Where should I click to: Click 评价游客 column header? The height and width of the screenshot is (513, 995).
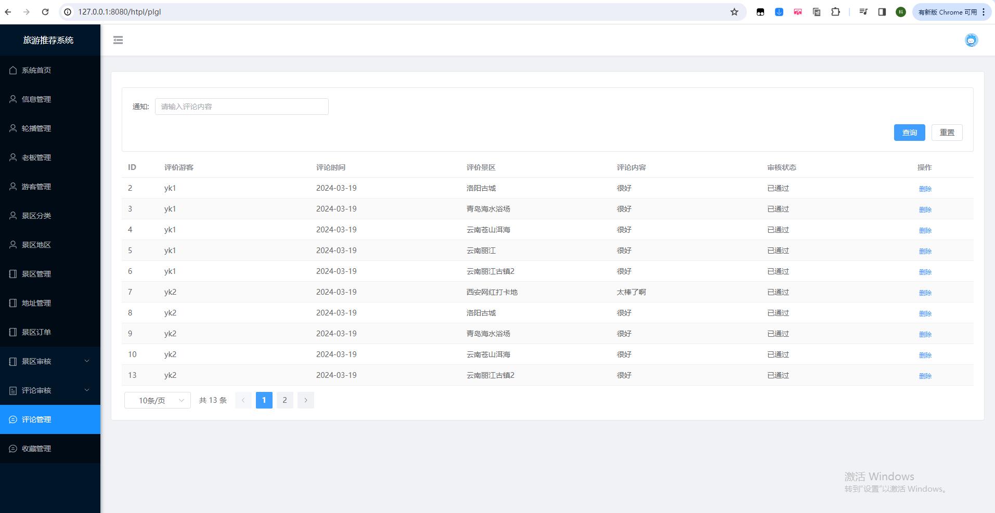[179, 167]
